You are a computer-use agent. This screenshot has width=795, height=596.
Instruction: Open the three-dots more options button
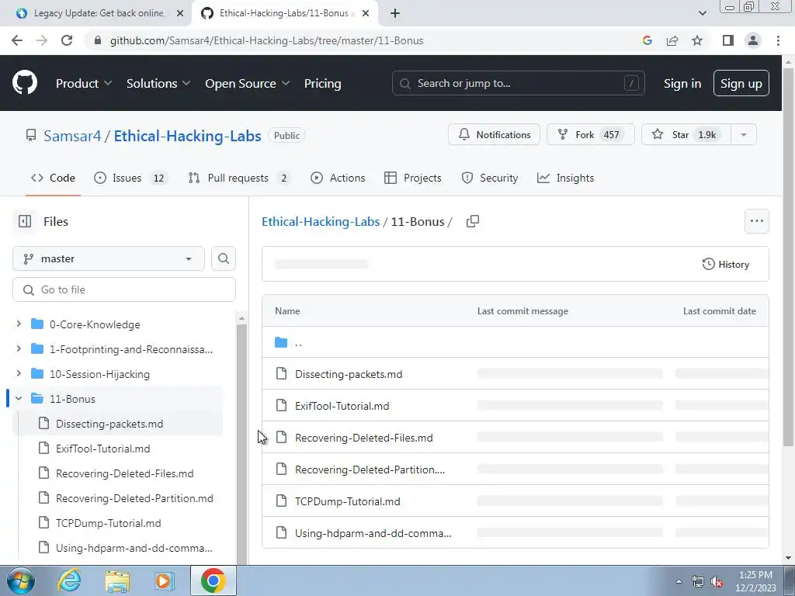(756, 221)
